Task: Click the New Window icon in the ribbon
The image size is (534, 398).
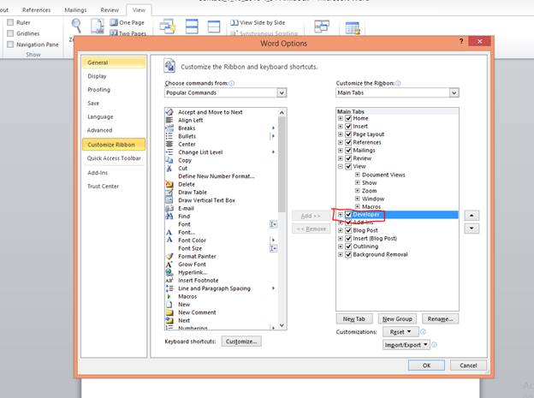Action: pos(167,27)
